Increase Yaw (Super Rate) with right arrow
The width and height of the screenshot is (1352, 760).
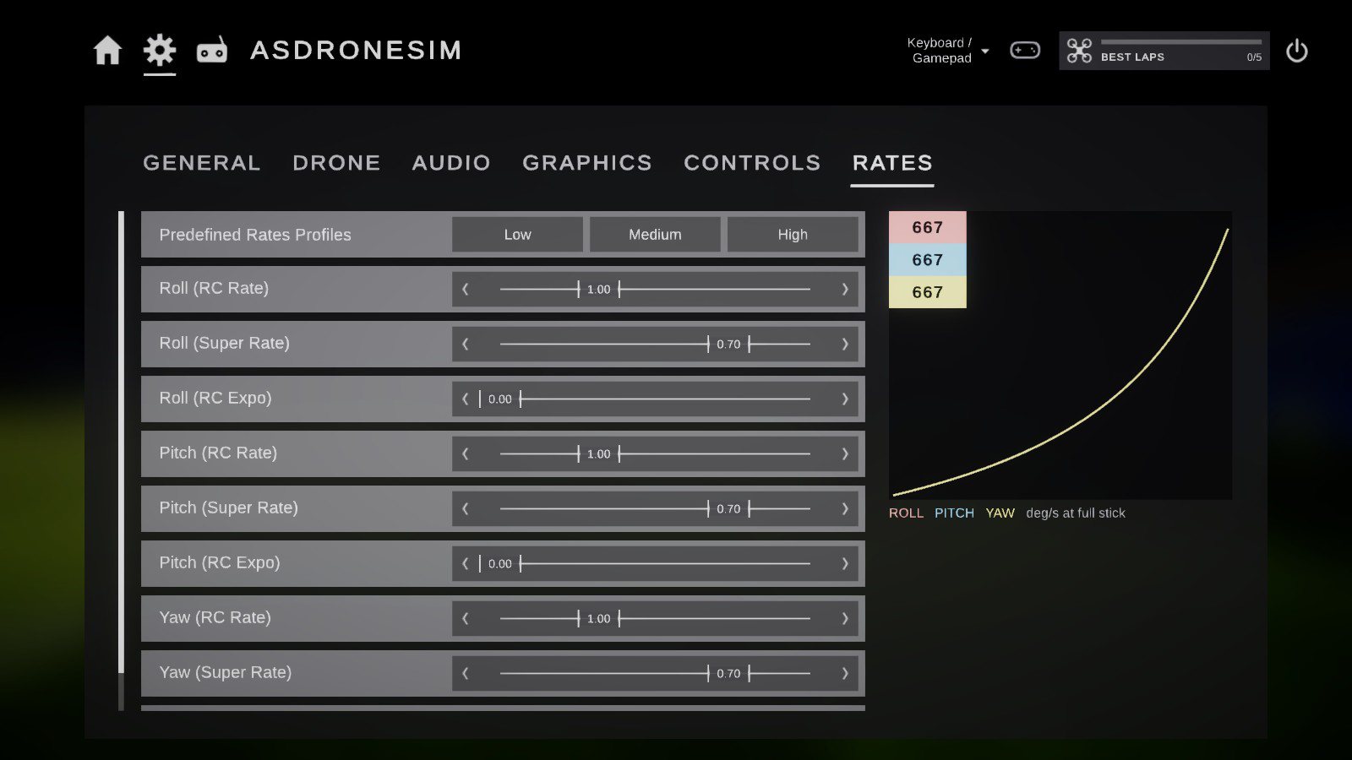pyautogui.click(x=844, y=674)
